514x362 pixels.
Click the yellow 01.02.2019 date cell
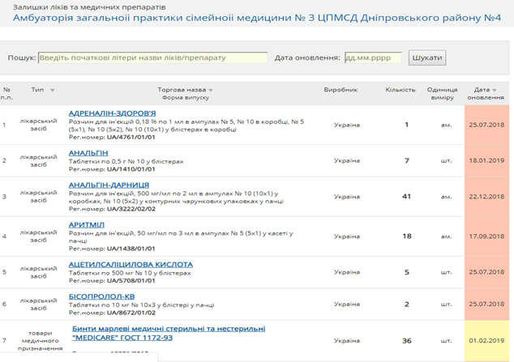coord(486,340)
